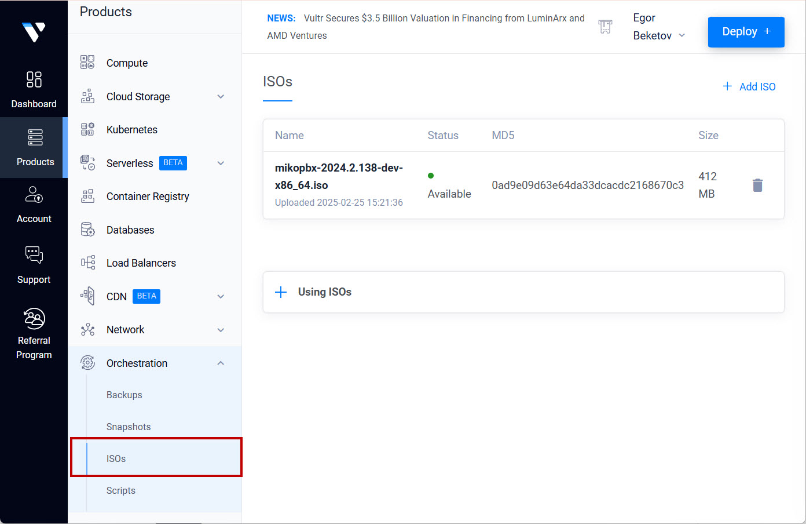Expand the Using ISOs section
Screen dimensions: 806x524
pyautogui.click(x=281, y=292)
